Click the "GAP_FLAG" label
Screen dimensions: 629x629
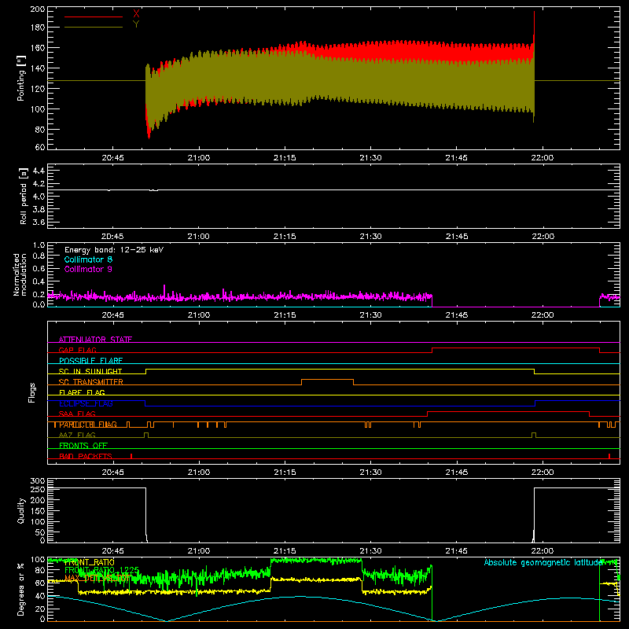(77, 350)
